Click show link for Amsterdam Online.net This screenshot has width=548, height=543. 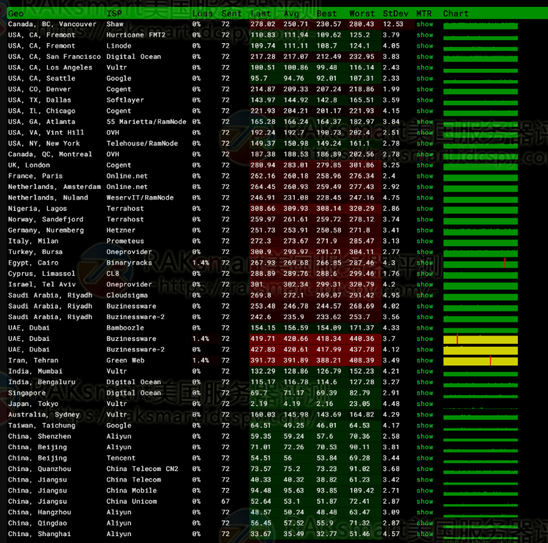(425, 187)
